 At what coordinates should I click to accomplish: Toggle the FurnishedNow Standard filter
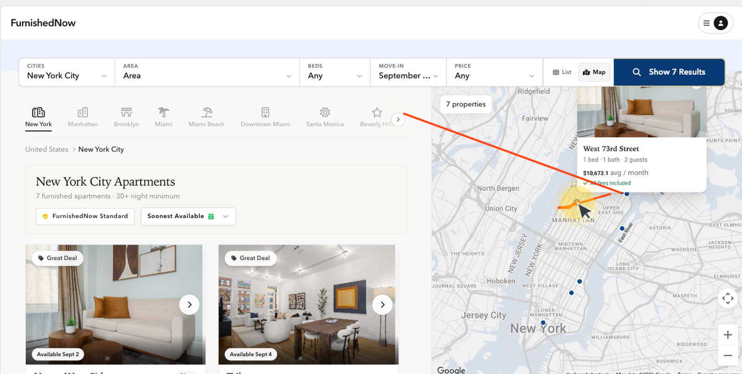[x=85, y=216]
